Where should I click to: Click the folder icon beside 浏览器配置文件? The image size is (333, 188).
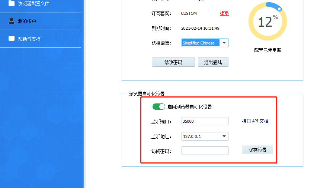[x=12, y=3]
